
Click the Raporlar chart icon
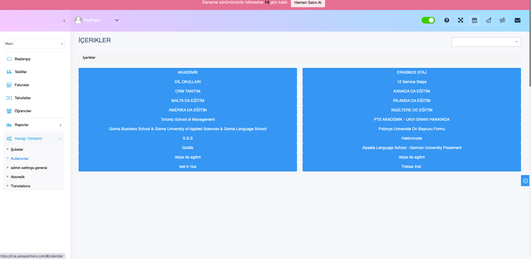9,125
